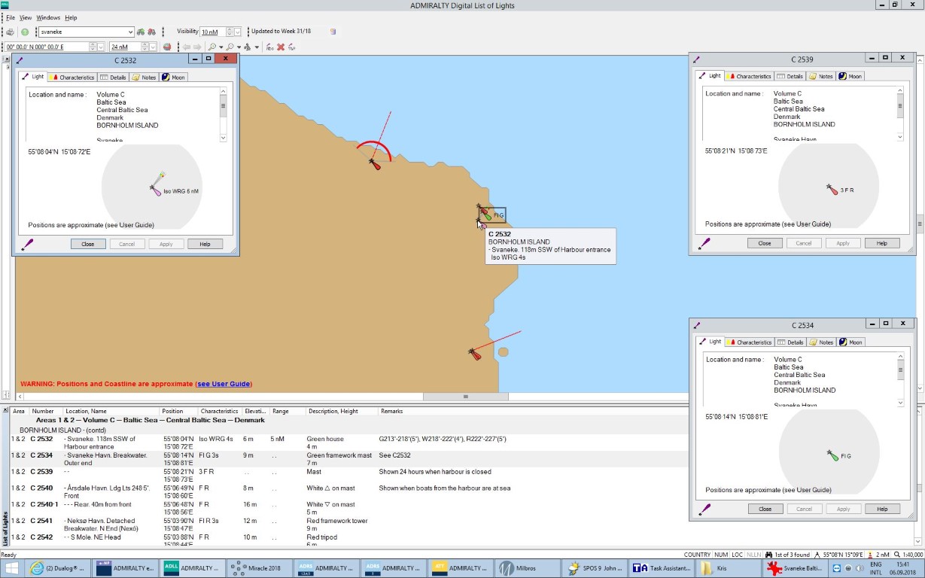Click the Visibility spinner arrows

pos(229,32)
